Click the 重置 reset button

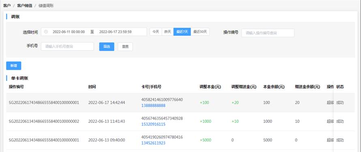pos(125,46)
